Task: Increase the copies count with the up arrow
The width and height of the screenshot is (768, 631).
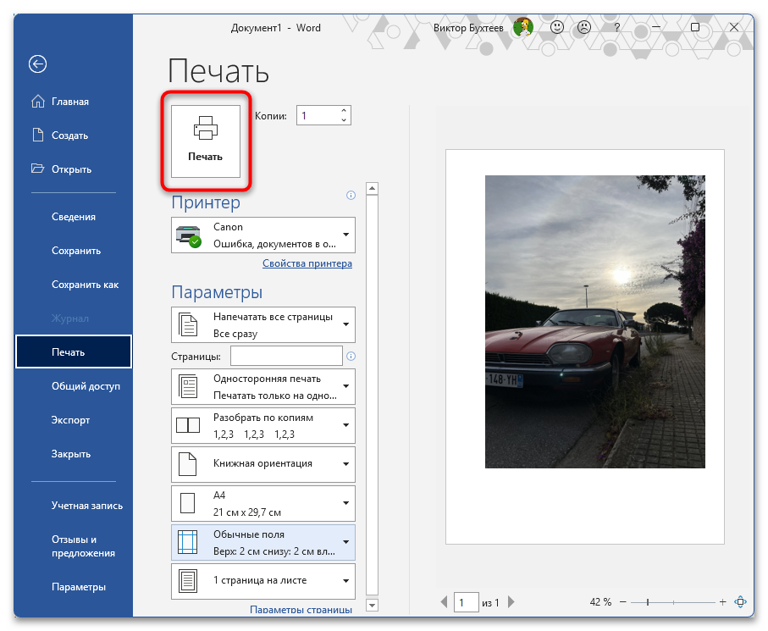Action: coord(344,111)
